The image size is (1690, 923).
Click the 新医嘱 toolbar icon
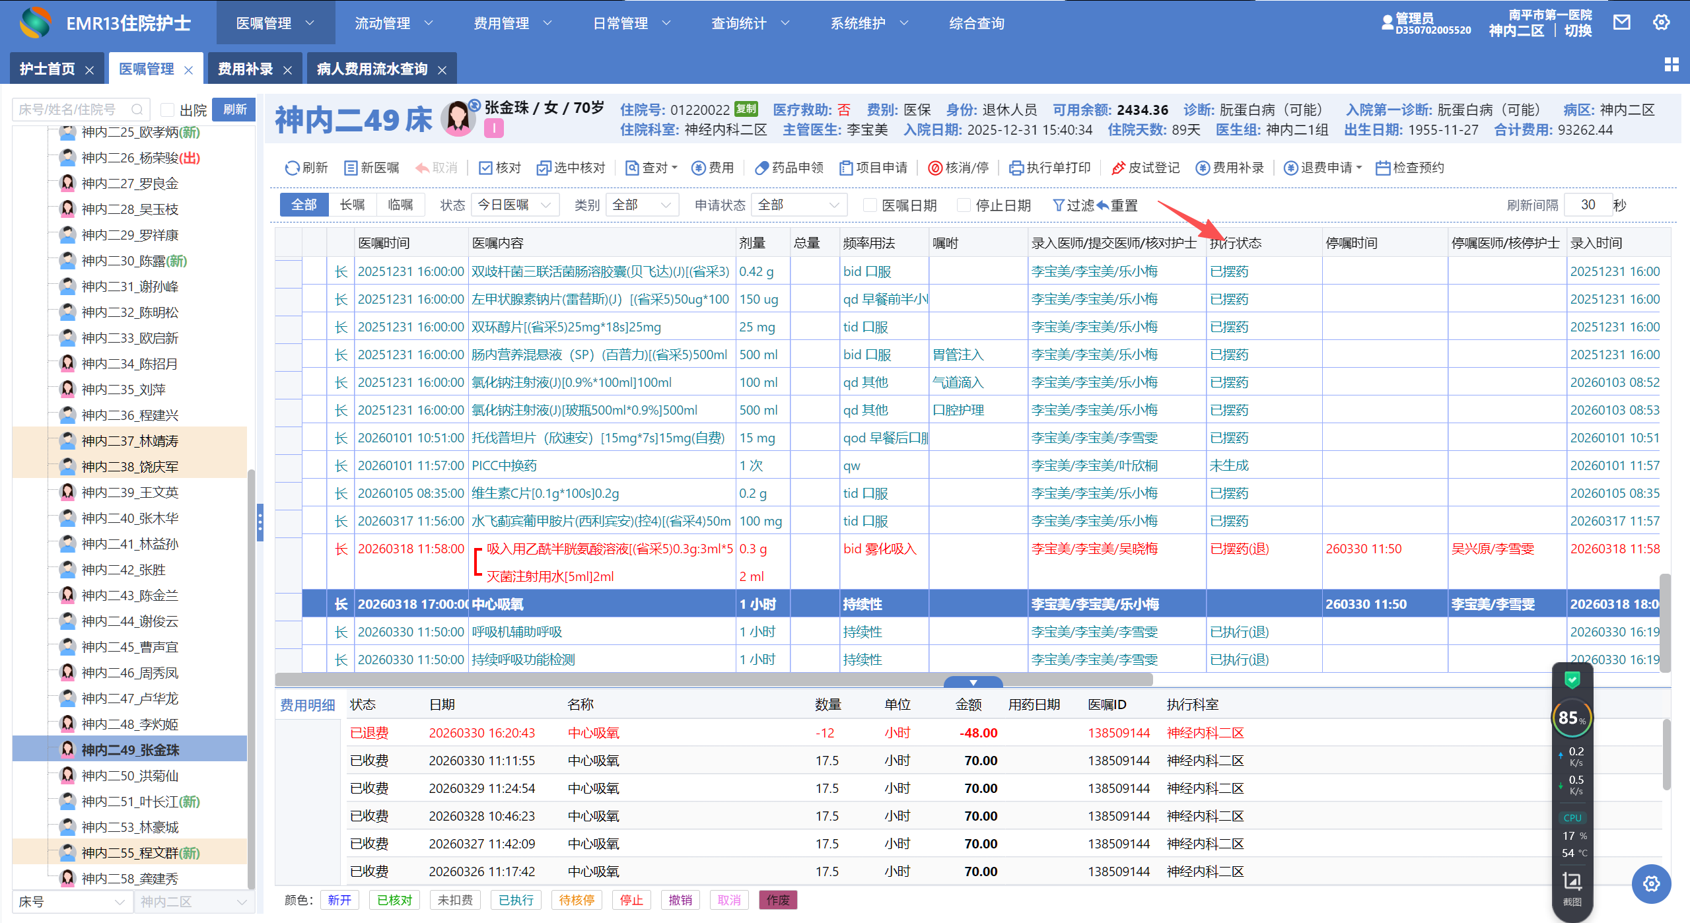351,168
